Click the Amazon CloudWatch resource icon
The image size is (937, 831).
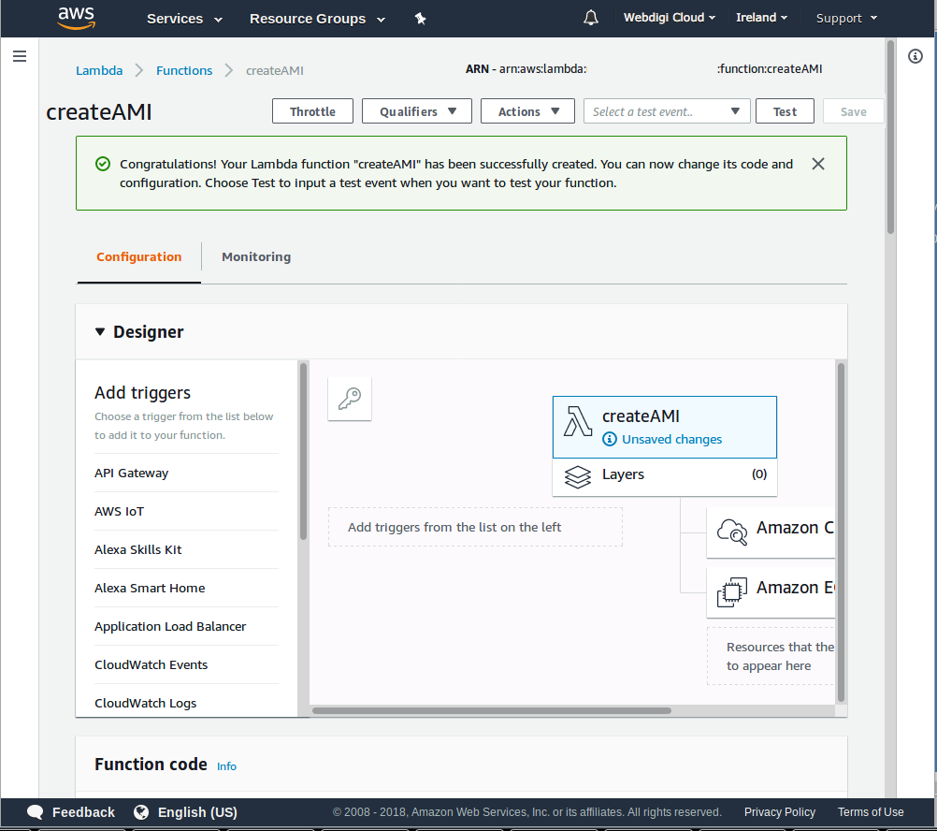(732, 532)
